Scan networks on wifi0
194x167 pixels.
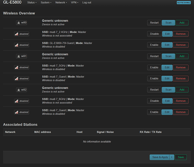point(168,23)
